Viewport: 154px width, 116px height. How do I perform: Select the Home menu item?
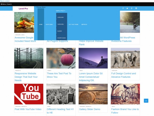(x=41, y=25)
